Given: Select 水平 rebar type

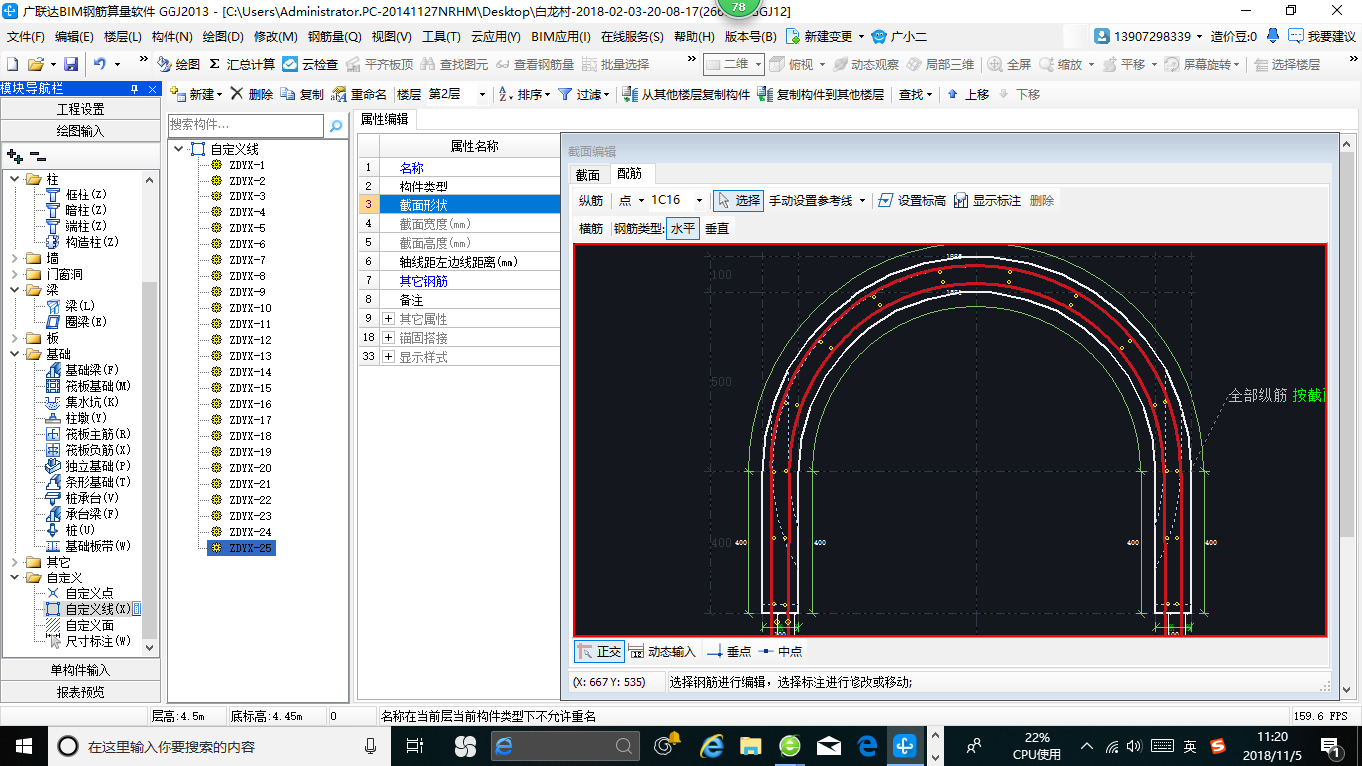Looking at the screenshot, I should [x=683, y=228].
